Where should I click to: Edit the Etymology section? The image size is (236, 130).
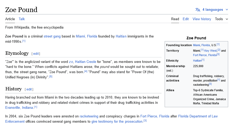coord(36,54)
